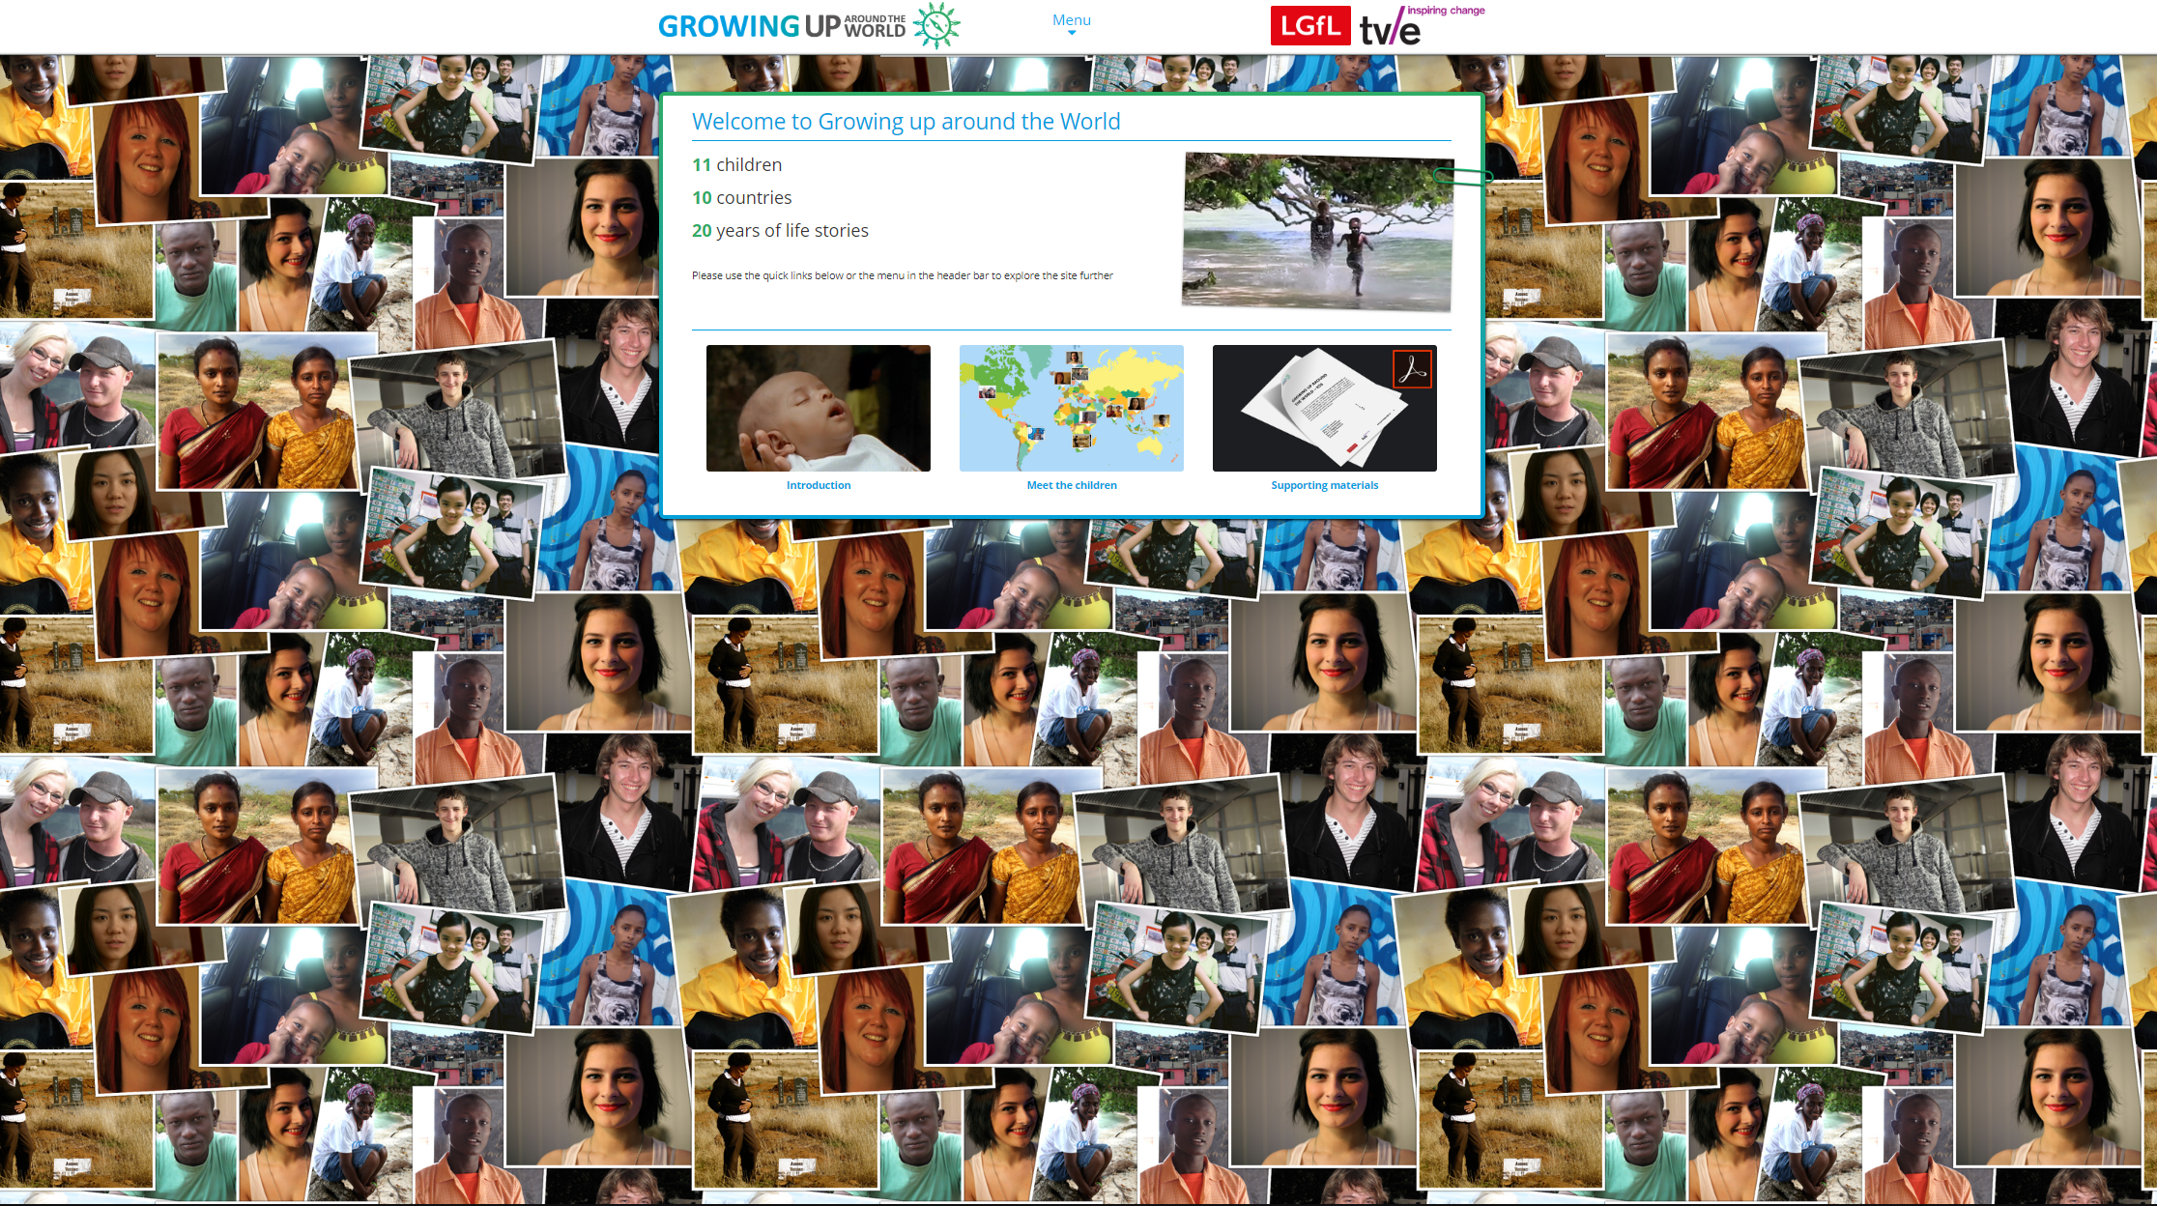Click the PDF documents thumbnail
The width and height of the screenshot is (2157, 1206).
(x=1325, y=408)
